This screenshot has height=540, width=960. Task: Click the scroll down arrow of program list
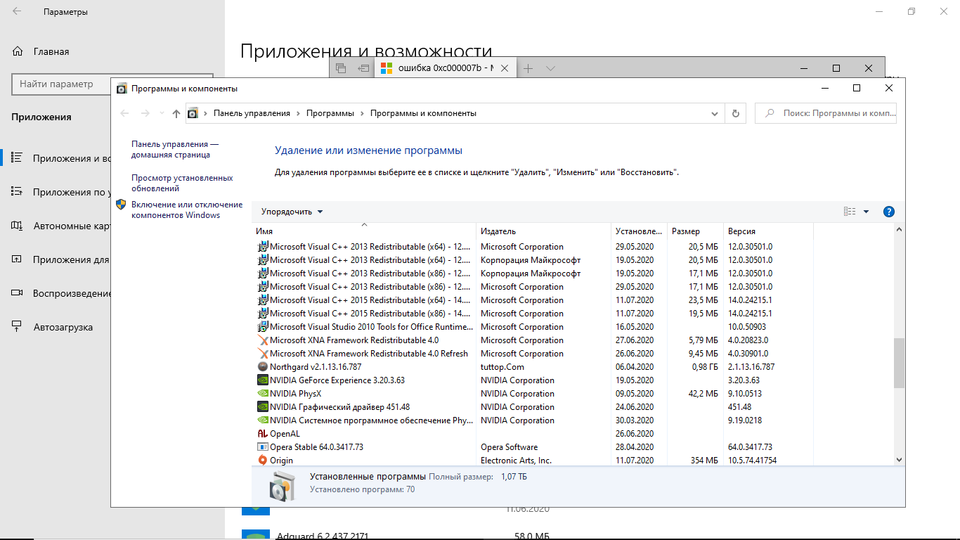coord(899,459)
